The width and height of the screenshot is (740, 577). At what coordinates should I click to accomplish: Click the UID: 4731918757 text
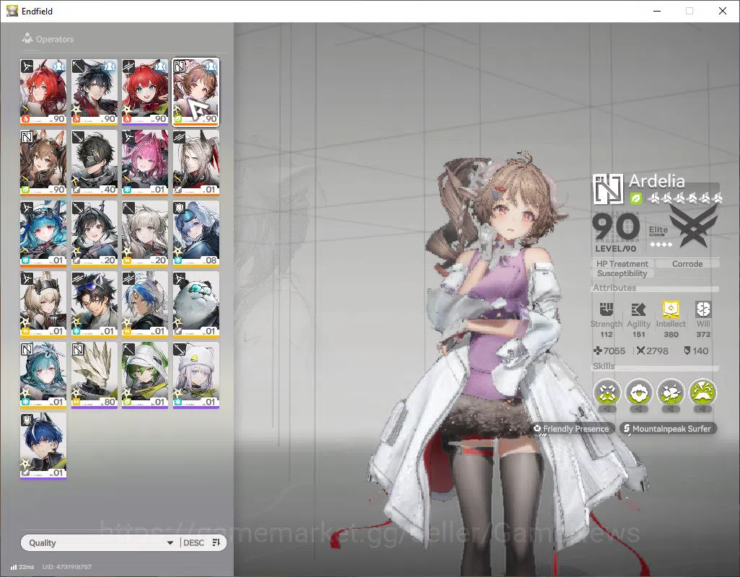click(x=66, y=567)
